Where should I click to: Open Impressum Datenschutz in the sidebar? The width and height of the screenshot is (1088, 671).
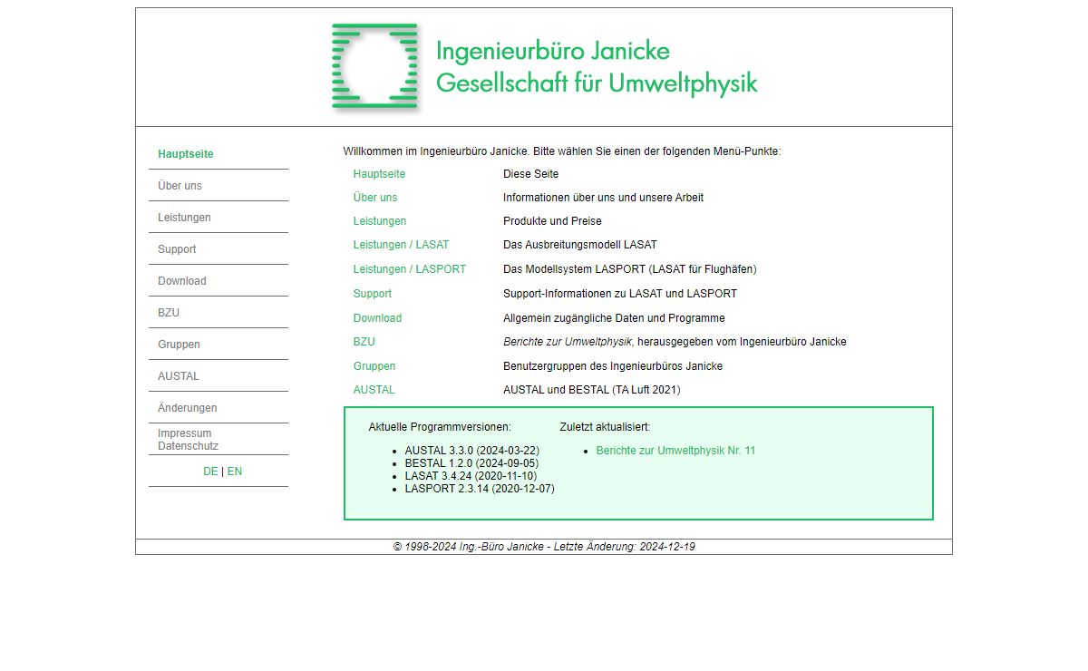[188, 440]
